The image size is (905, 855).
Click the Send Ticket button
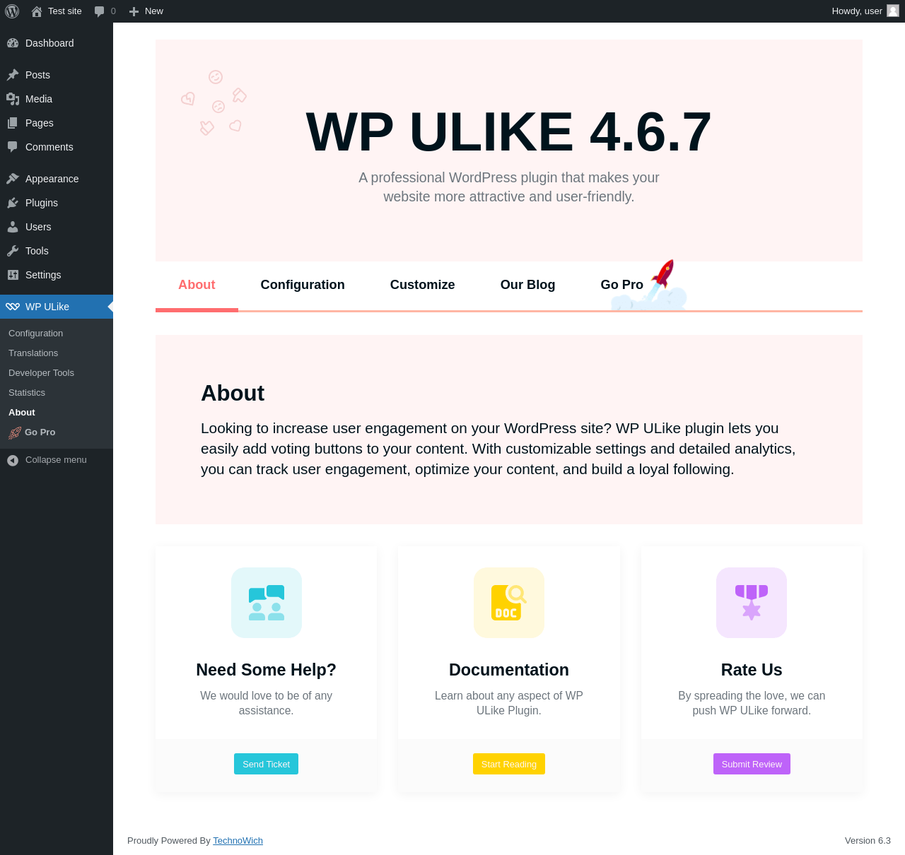(x=267, y=764)
